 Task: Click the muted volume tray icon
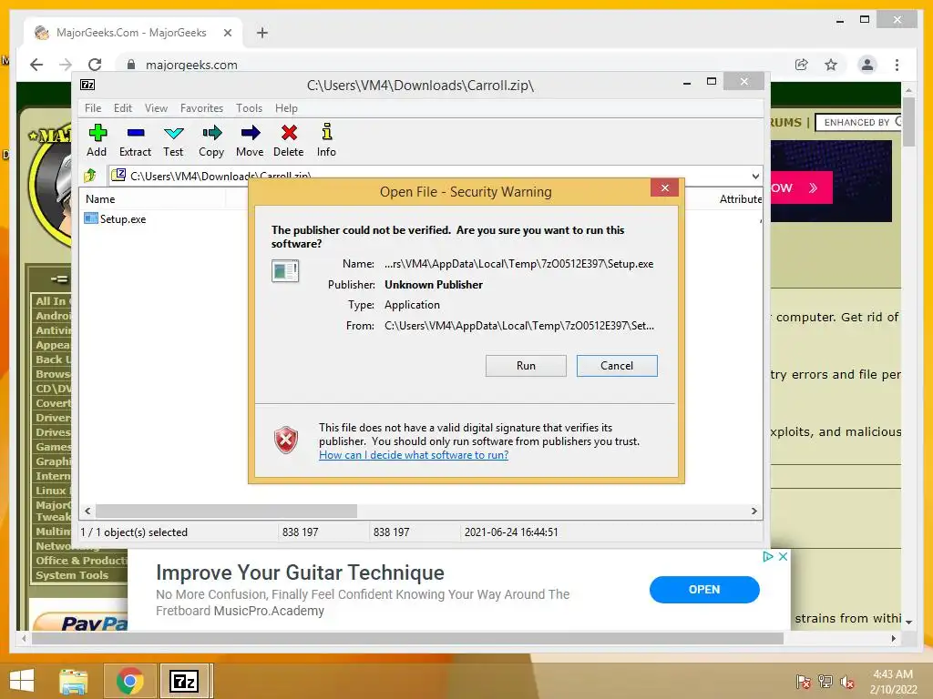847,682
